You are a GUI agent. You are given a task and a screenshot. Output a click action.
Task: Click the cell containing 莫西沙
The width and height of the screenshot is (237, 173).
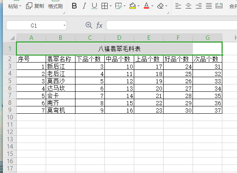(x=60, y=81)
